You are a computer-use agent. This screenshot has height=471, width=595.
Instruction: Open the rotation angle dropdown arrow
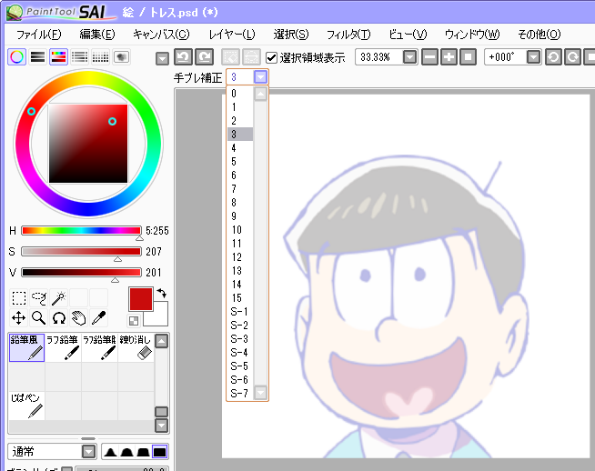533,57
